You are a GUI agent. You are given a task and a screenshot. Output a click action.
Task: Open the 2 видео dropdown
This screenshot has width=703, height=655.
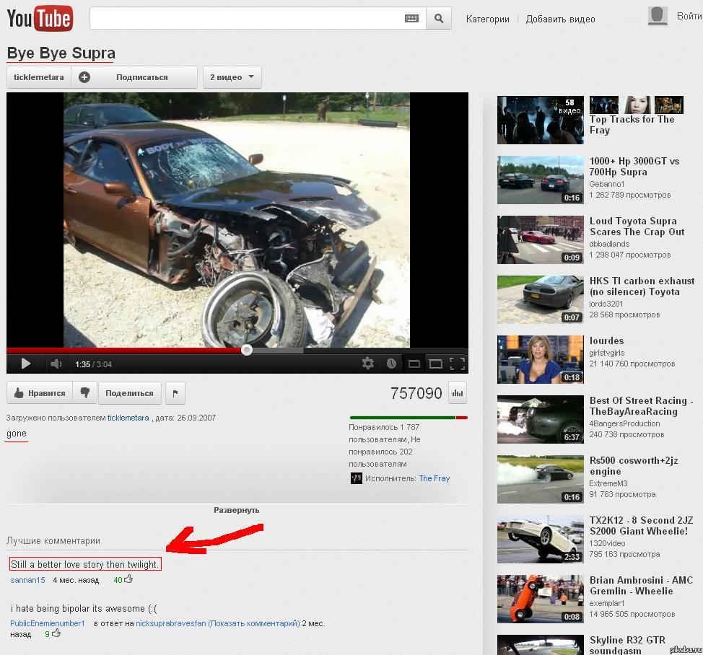232,77
